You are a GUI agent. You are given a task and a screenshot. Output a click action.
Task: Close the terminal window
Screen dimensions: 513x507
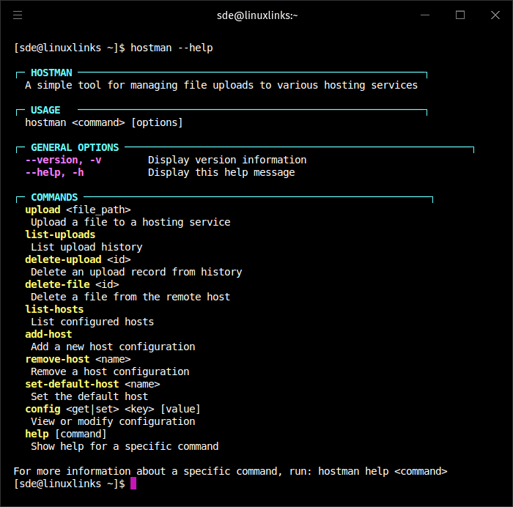coord(495,15)
